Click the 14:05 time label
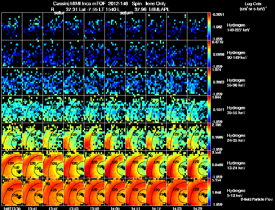The image size is (275, 210). click(x=115, y=209)
